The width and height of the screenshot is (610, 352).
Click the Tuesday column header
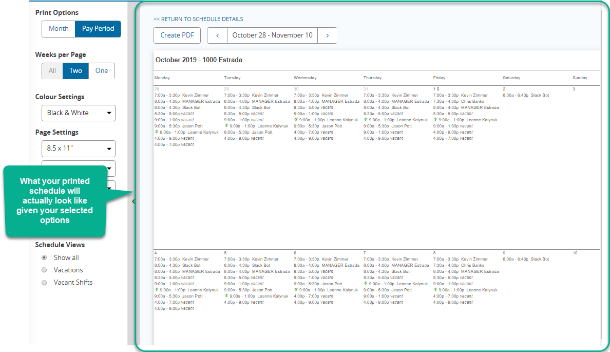(232, 78)
